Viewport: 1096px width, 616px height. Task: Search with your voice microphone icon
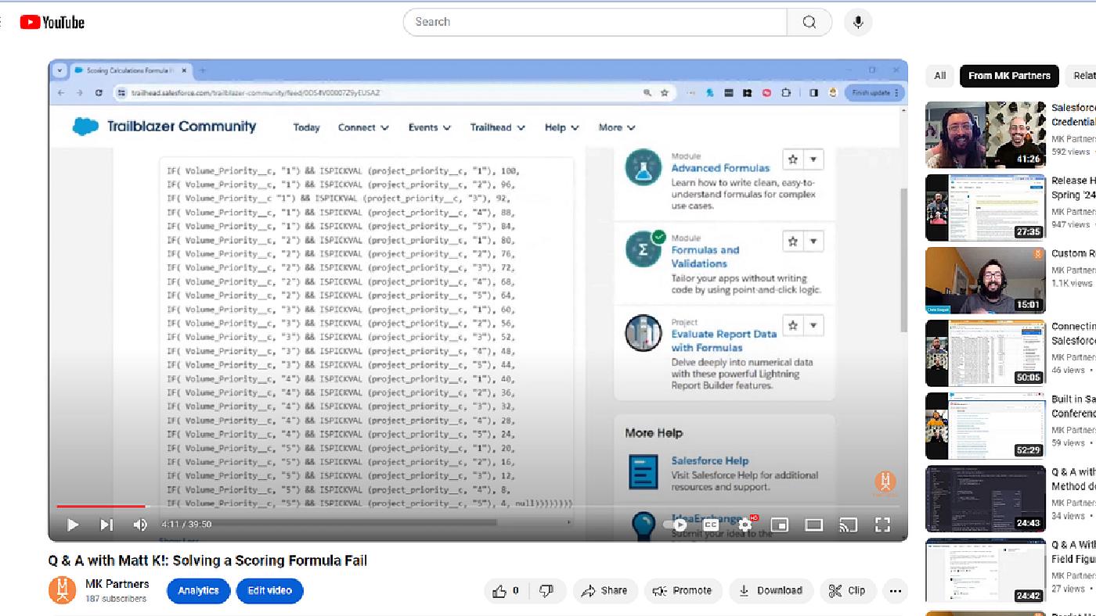pos(858,22)
